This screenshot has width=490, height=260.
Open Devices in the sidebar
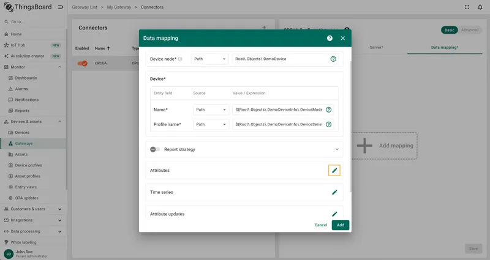pos(33,132)
